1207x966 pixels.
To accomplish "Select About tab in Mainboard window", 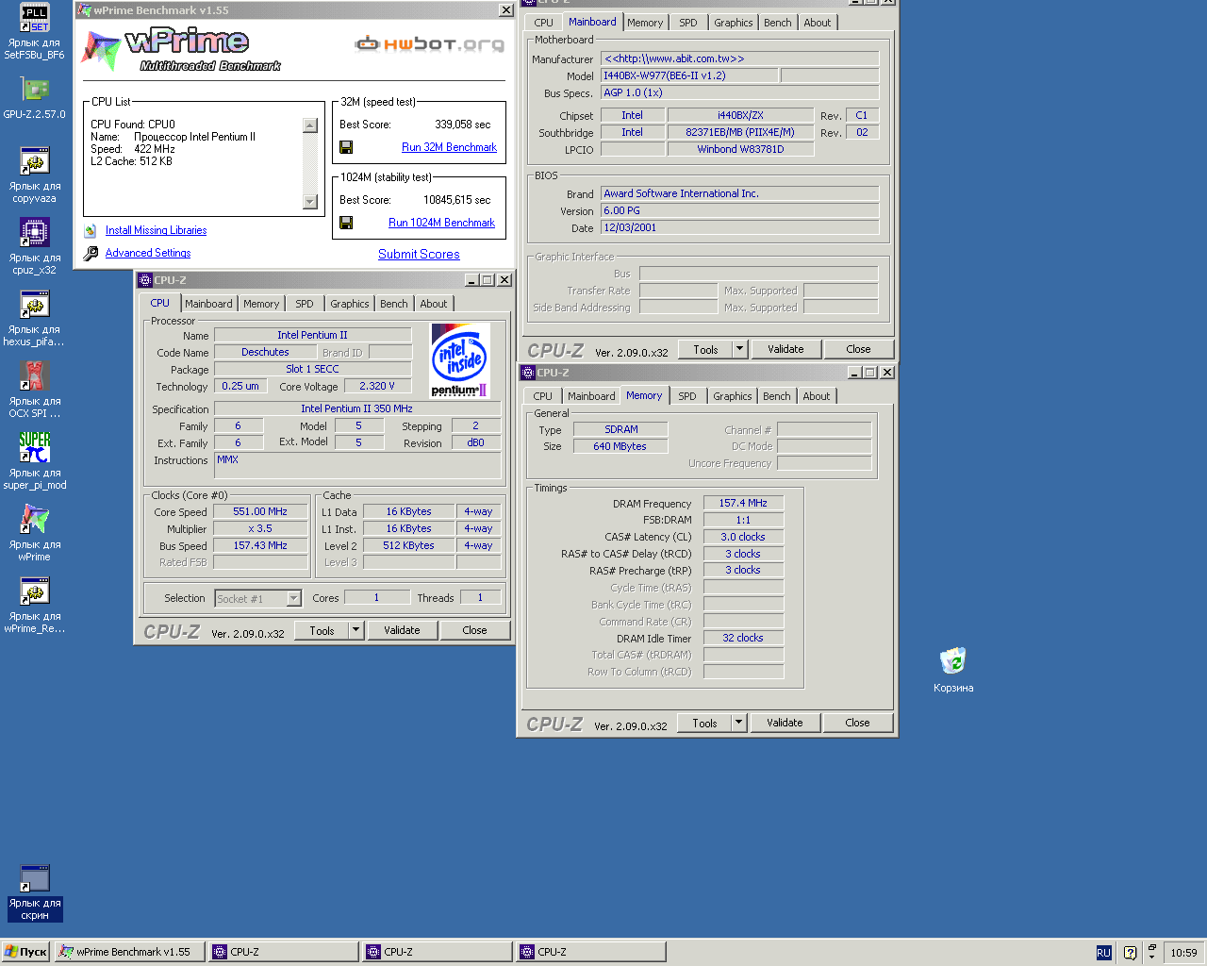I will tap(818, 23).
